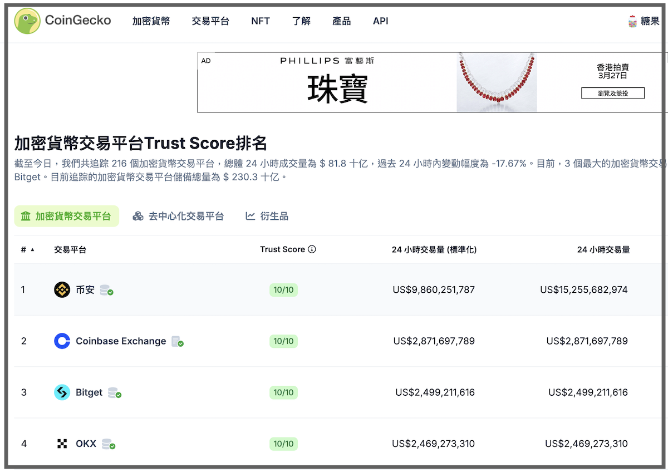
Task: Click the reserves badge next to 币安
Action: (x=106, y=290)
